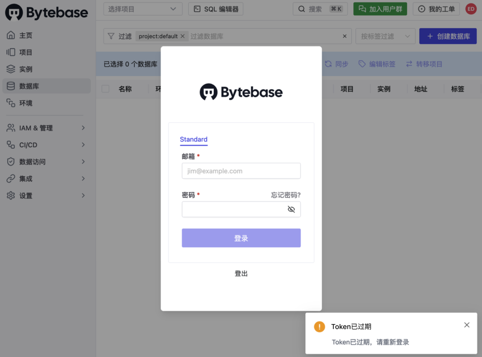Focus the 邮箱 email input field
482x357 pixels.
tap(241, 171)
